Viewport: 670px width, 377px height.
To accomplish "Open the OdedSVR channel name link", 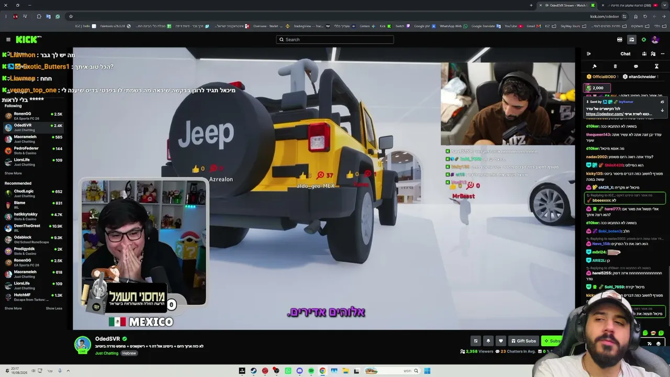I will coord(107,339).
